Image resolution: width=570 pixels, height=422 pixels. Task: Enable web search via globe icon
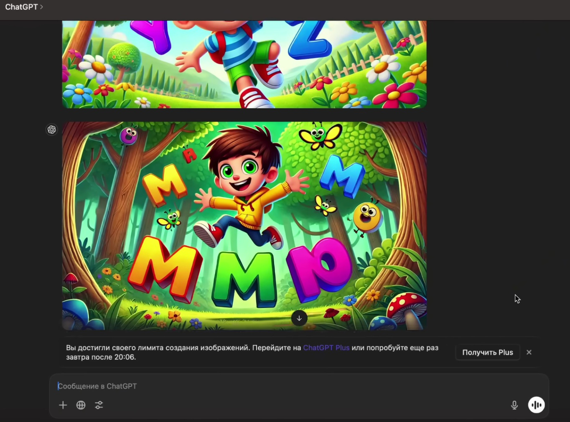tap(81, 405)
